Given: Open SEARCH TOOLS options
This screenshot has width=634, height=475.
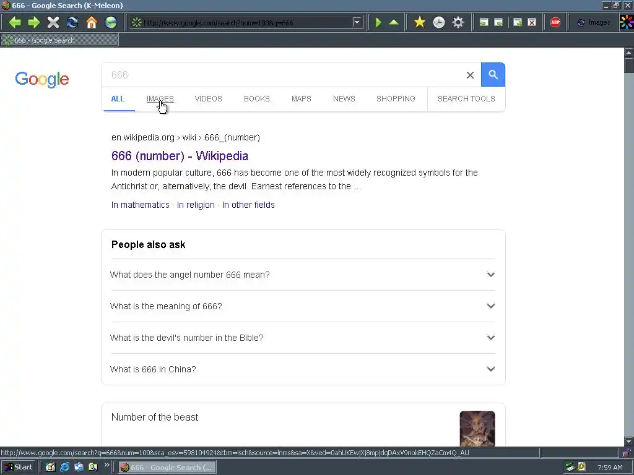Looking at the screenshot, I should pos(466,99).
